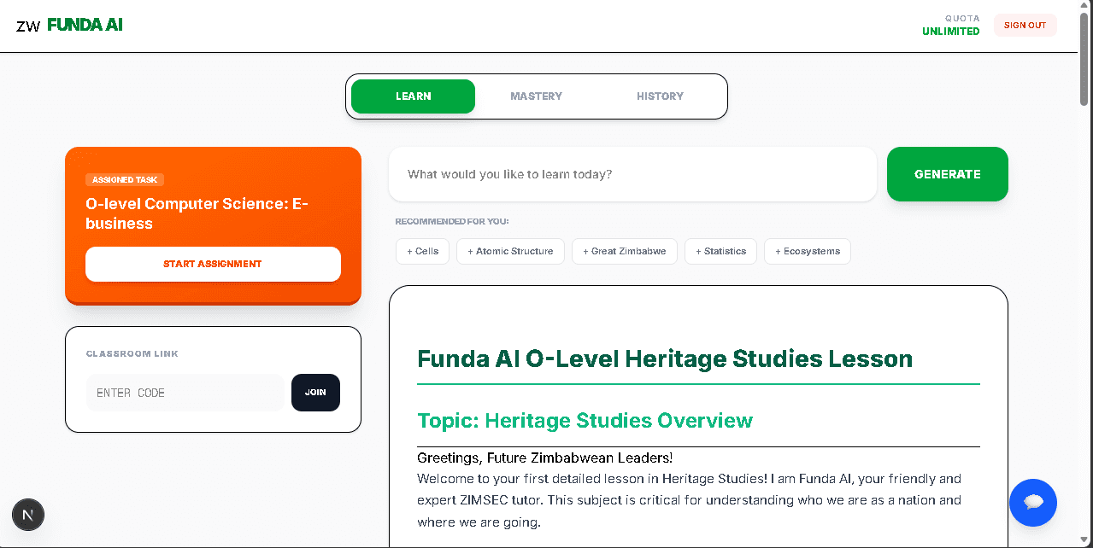The height and width of the screenshot is (548, 1093).
Task: Click the Funda AI logo
Action: [x=85, y=25]
